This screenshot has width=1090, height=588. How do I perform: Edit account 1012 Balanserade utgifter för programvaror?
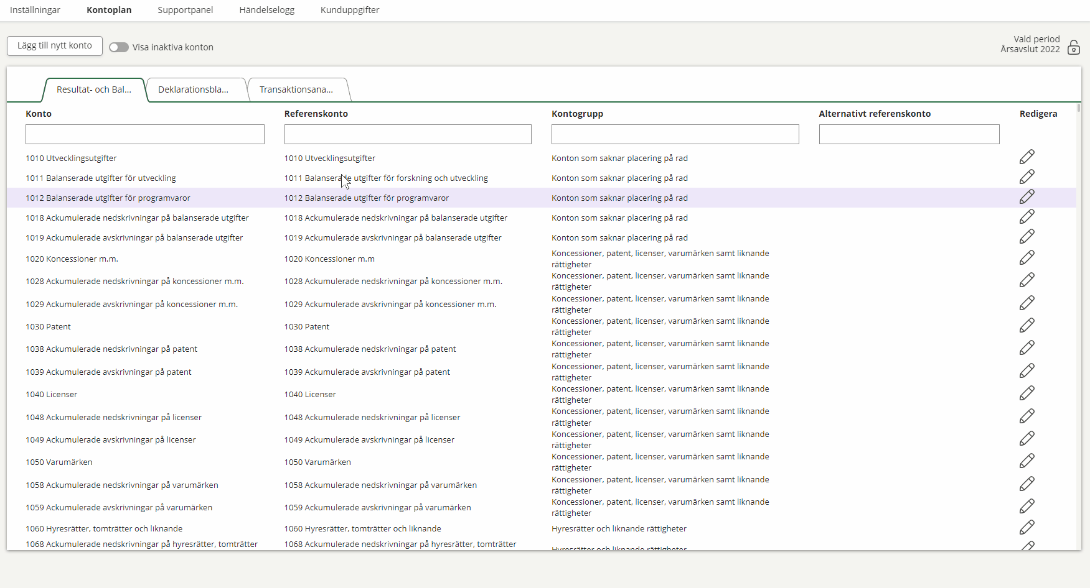pyautogui.click(x=1027, y=197)
